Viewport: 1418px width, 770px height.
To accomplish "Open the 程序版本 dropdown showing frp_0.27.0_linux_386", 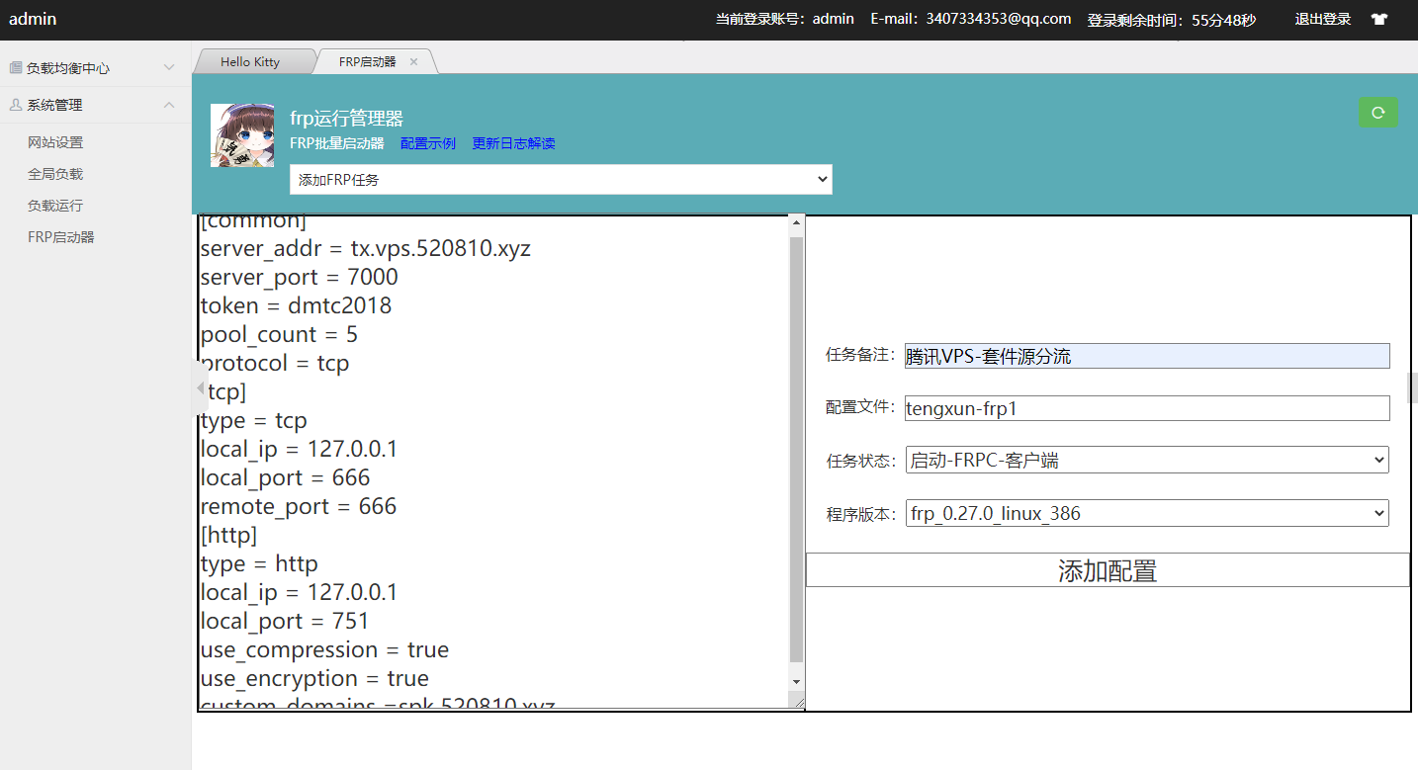I will click(1145, 513).
